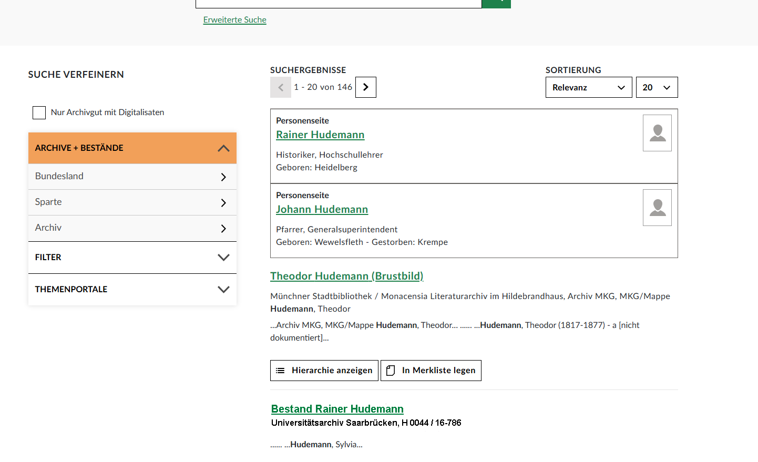Click the Hierarchie anzeigen button

point(324,371)
